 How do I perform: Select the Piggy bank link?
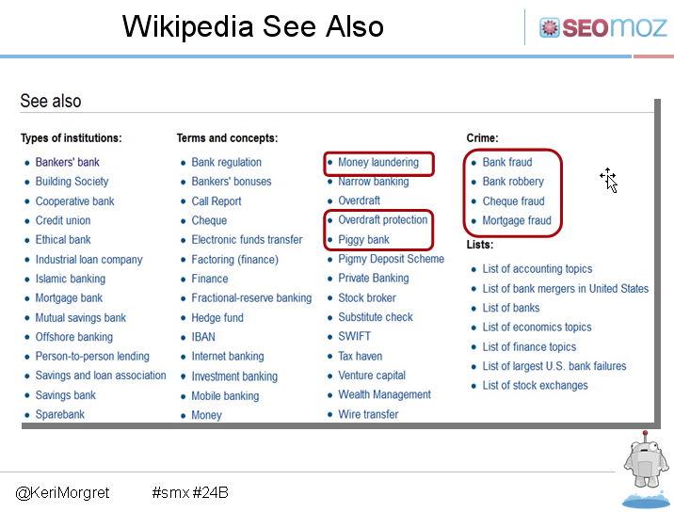(x=363, y=239)
